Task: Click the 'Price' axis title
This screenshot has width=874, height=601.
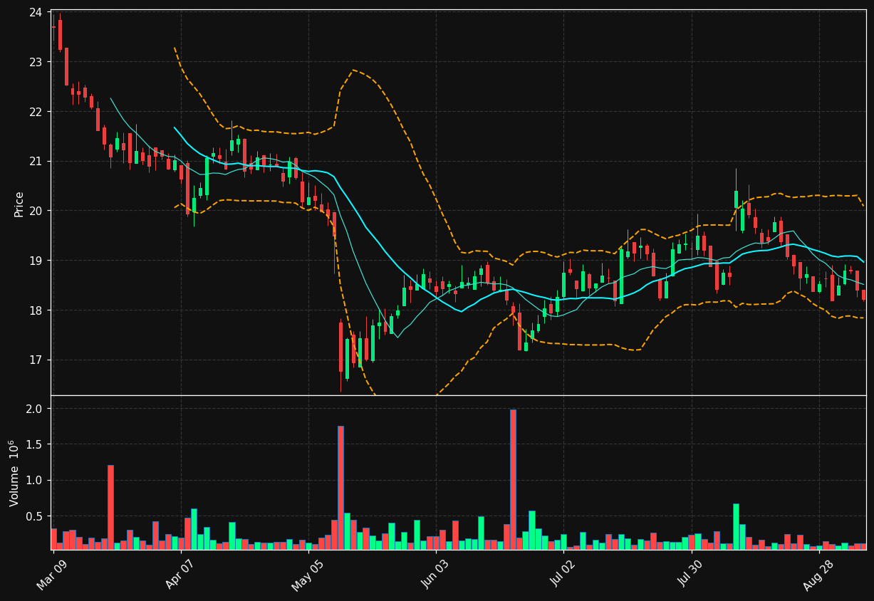Action: coord(19,204)
